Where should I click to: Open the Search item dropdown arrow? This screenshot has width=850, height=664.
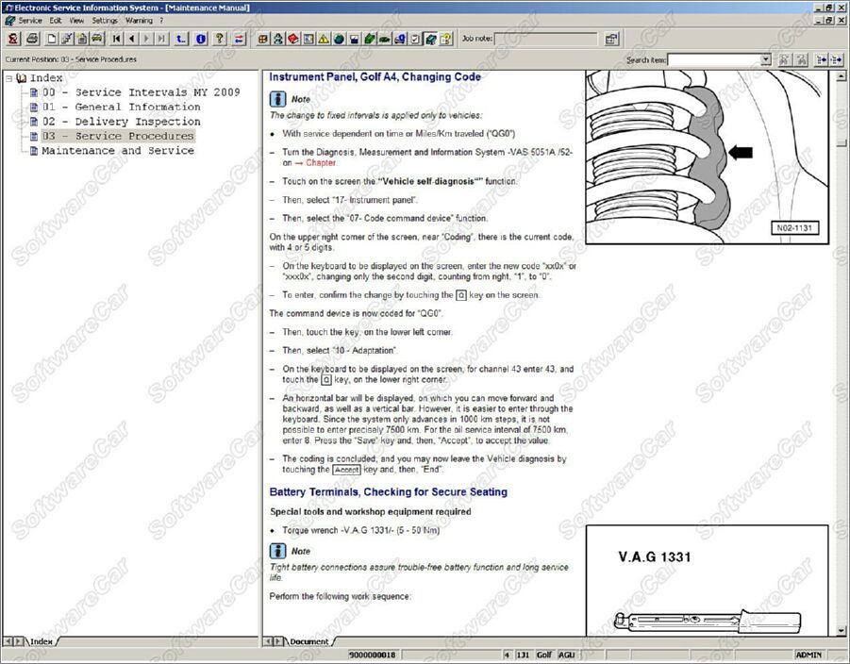tap(765, 59)
